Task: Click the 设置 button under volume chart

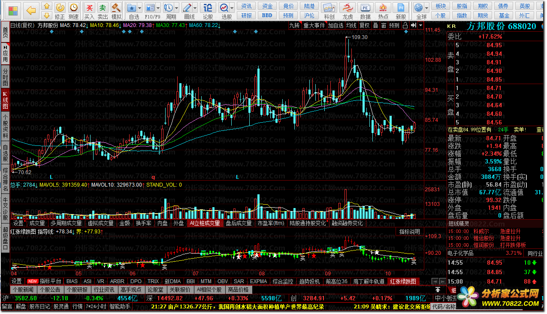Action: click(18, 223)
